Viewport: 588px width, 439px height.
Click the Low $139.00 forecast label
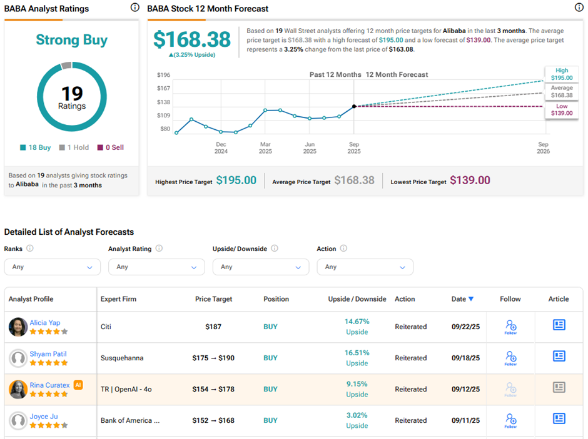[x=561, y=110]
